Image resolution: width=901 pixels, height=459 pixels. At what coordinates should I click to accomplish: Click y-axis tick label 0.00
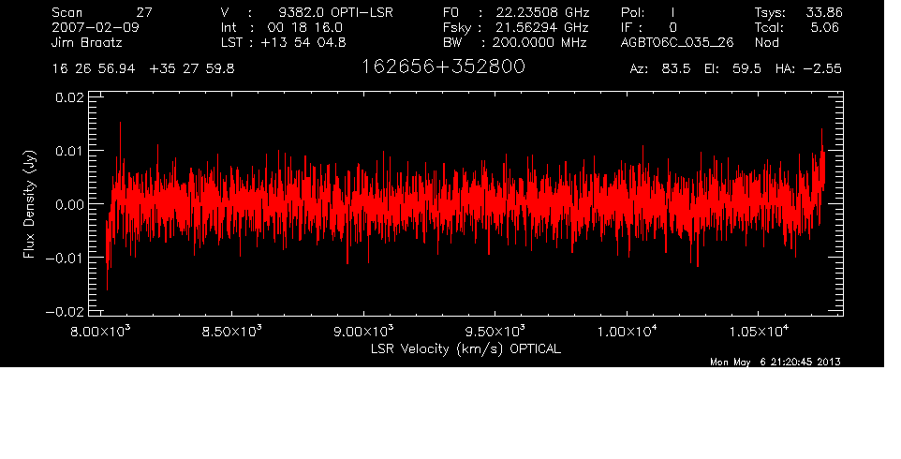[69, 204]
